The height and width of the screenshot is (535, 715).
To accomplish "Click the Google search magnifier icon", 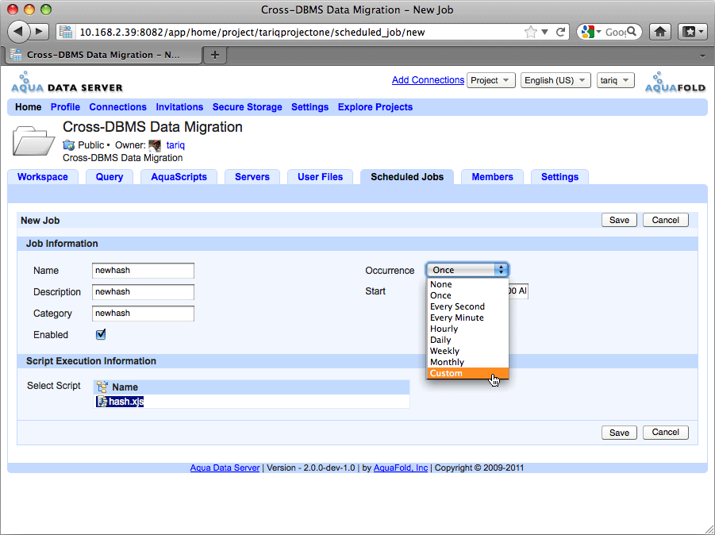I will pos(632,32).
